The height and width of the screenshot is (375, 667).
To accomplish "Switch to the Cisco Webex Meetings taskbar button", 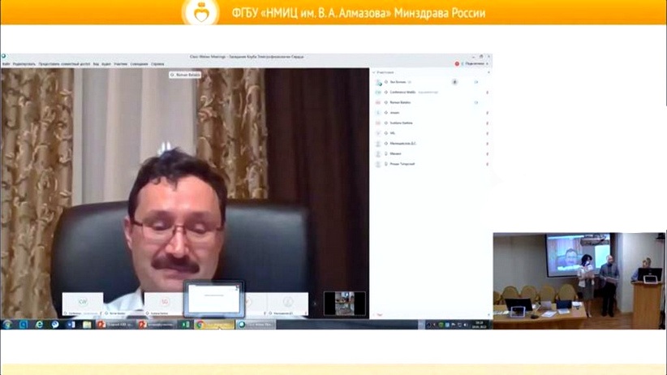I will click(255, 325).
